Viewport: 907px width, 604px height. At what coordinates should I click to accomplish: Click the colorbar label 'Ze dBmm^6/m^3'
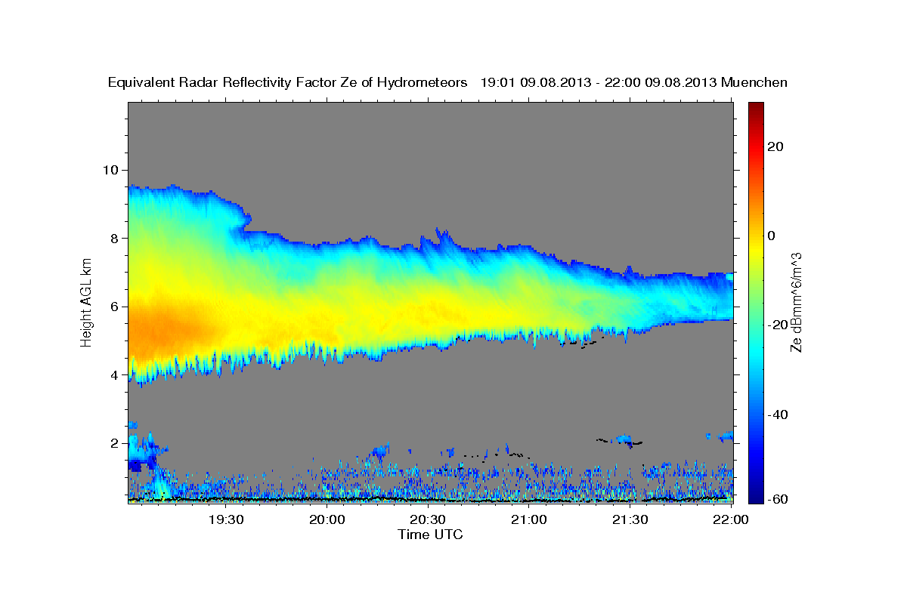[795, 302]
